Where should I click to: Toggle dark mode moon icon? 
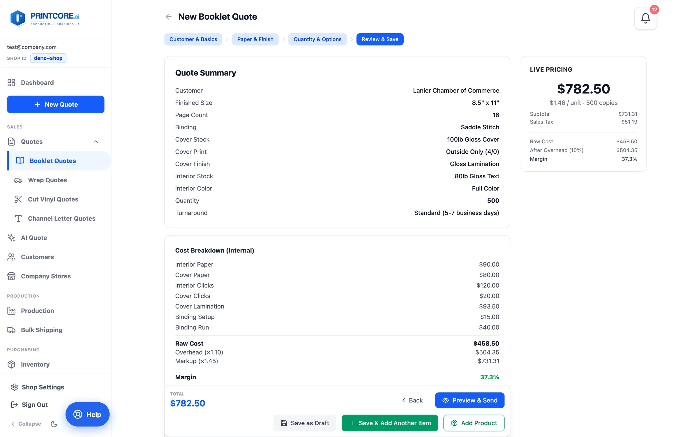click(x=54, y=424)
